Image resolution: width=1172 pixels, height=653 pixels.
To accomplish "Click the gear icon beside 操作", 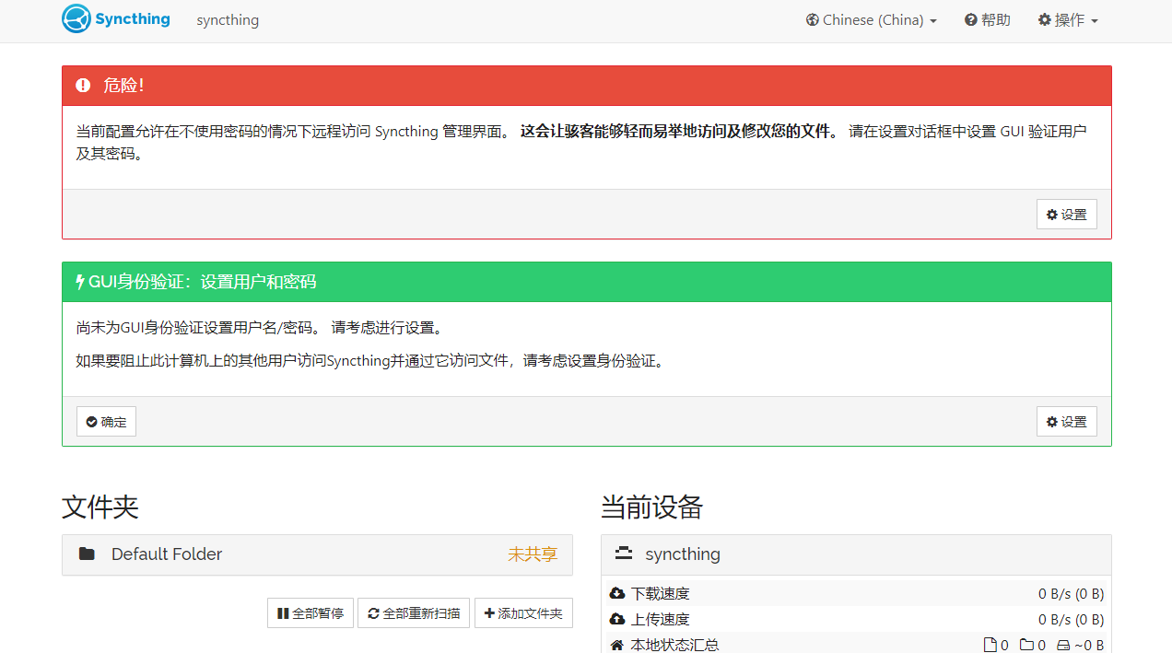I will (x=1044, y=20).
